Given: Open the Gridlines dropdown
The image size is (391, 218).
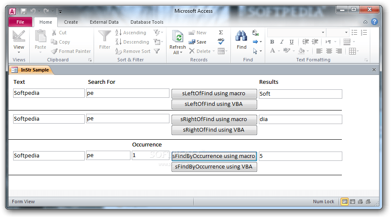Looking at the screenshot, I should [354, 51].
